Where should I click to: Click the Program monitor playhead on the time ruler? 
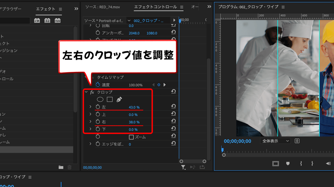222,150
